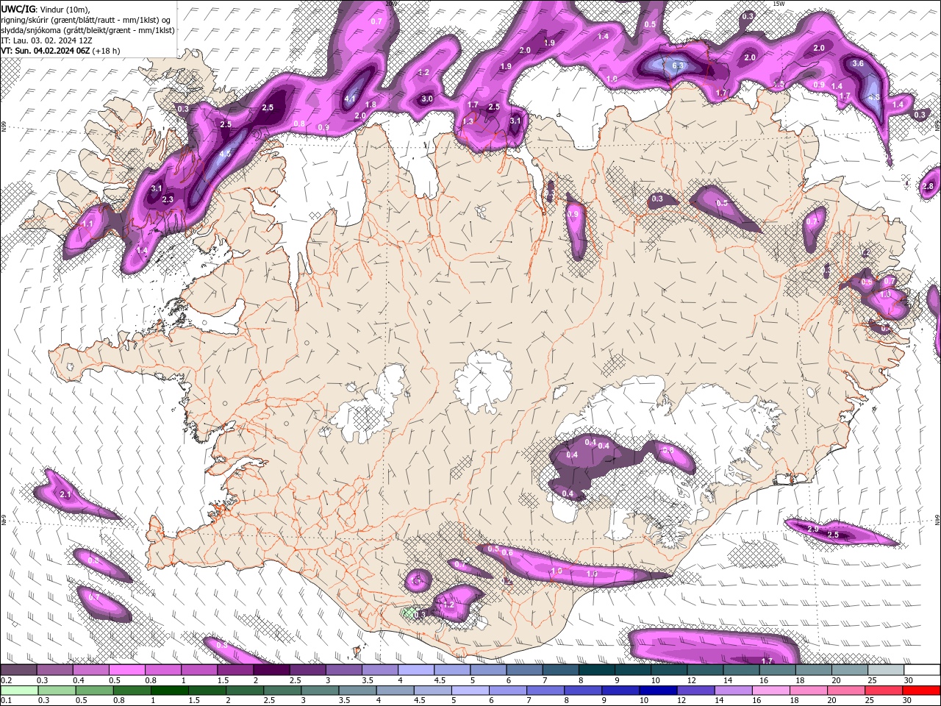
Task: Click the 'UWC/IG: Vindur (10m)' title text
Action: [45, 9]
